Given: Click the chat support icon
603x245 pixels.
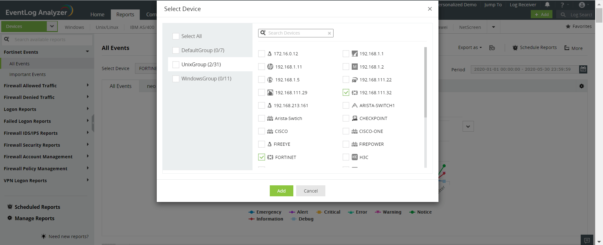Looking at the screenshot, I should click(x=587, y=240).
